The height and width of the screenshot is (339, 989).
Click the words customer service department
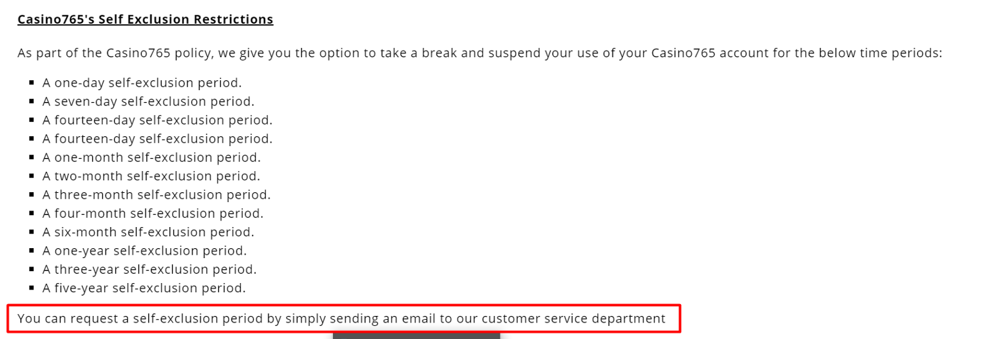point(574,319)
